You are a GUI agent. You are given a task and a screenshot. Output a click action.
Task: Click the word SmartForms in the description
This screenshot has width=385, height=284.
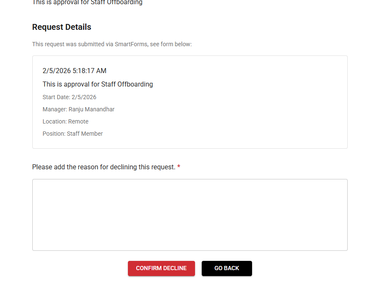click(x=131, y=44)
